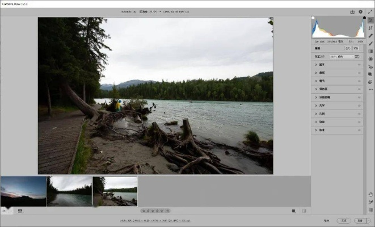375x227 pixels.
Task: Toggle eye icon for 曲线 panel
Action: [359, 73]
